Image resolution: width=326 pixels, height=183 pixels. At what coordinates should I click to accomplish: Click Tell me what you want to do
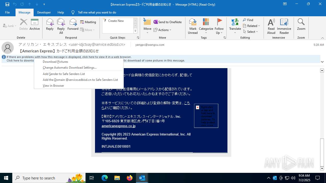(x=97, y=12)
